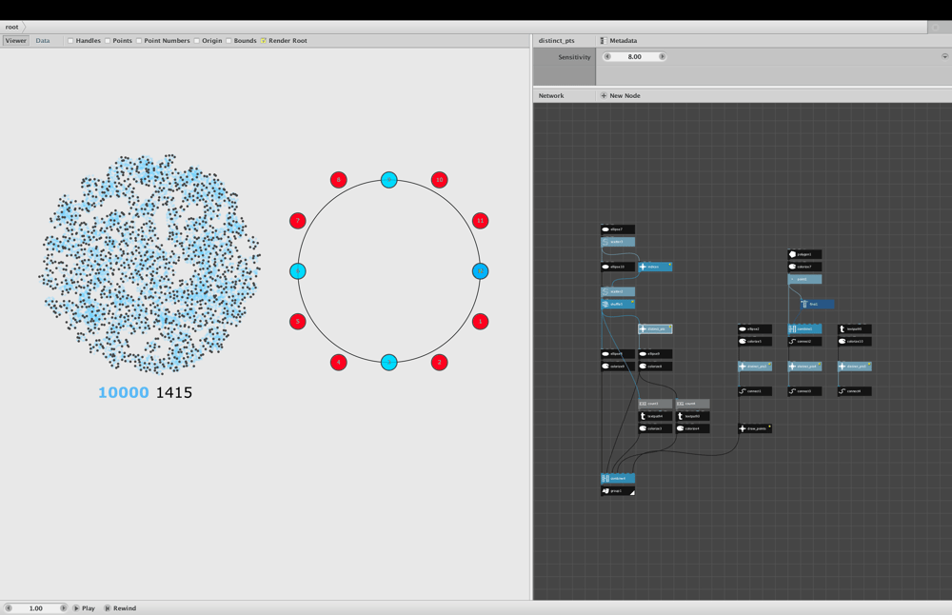Screen dimensions: 952x615
Task: Play the animation
Action: pos(85,607)
